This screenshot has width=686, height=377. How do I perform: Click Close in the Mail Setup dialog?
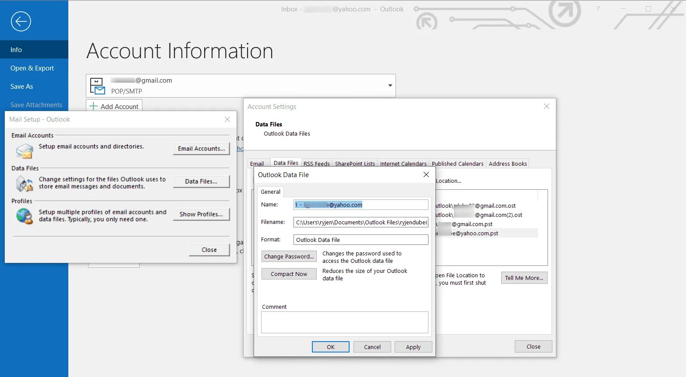pos(209,250)
